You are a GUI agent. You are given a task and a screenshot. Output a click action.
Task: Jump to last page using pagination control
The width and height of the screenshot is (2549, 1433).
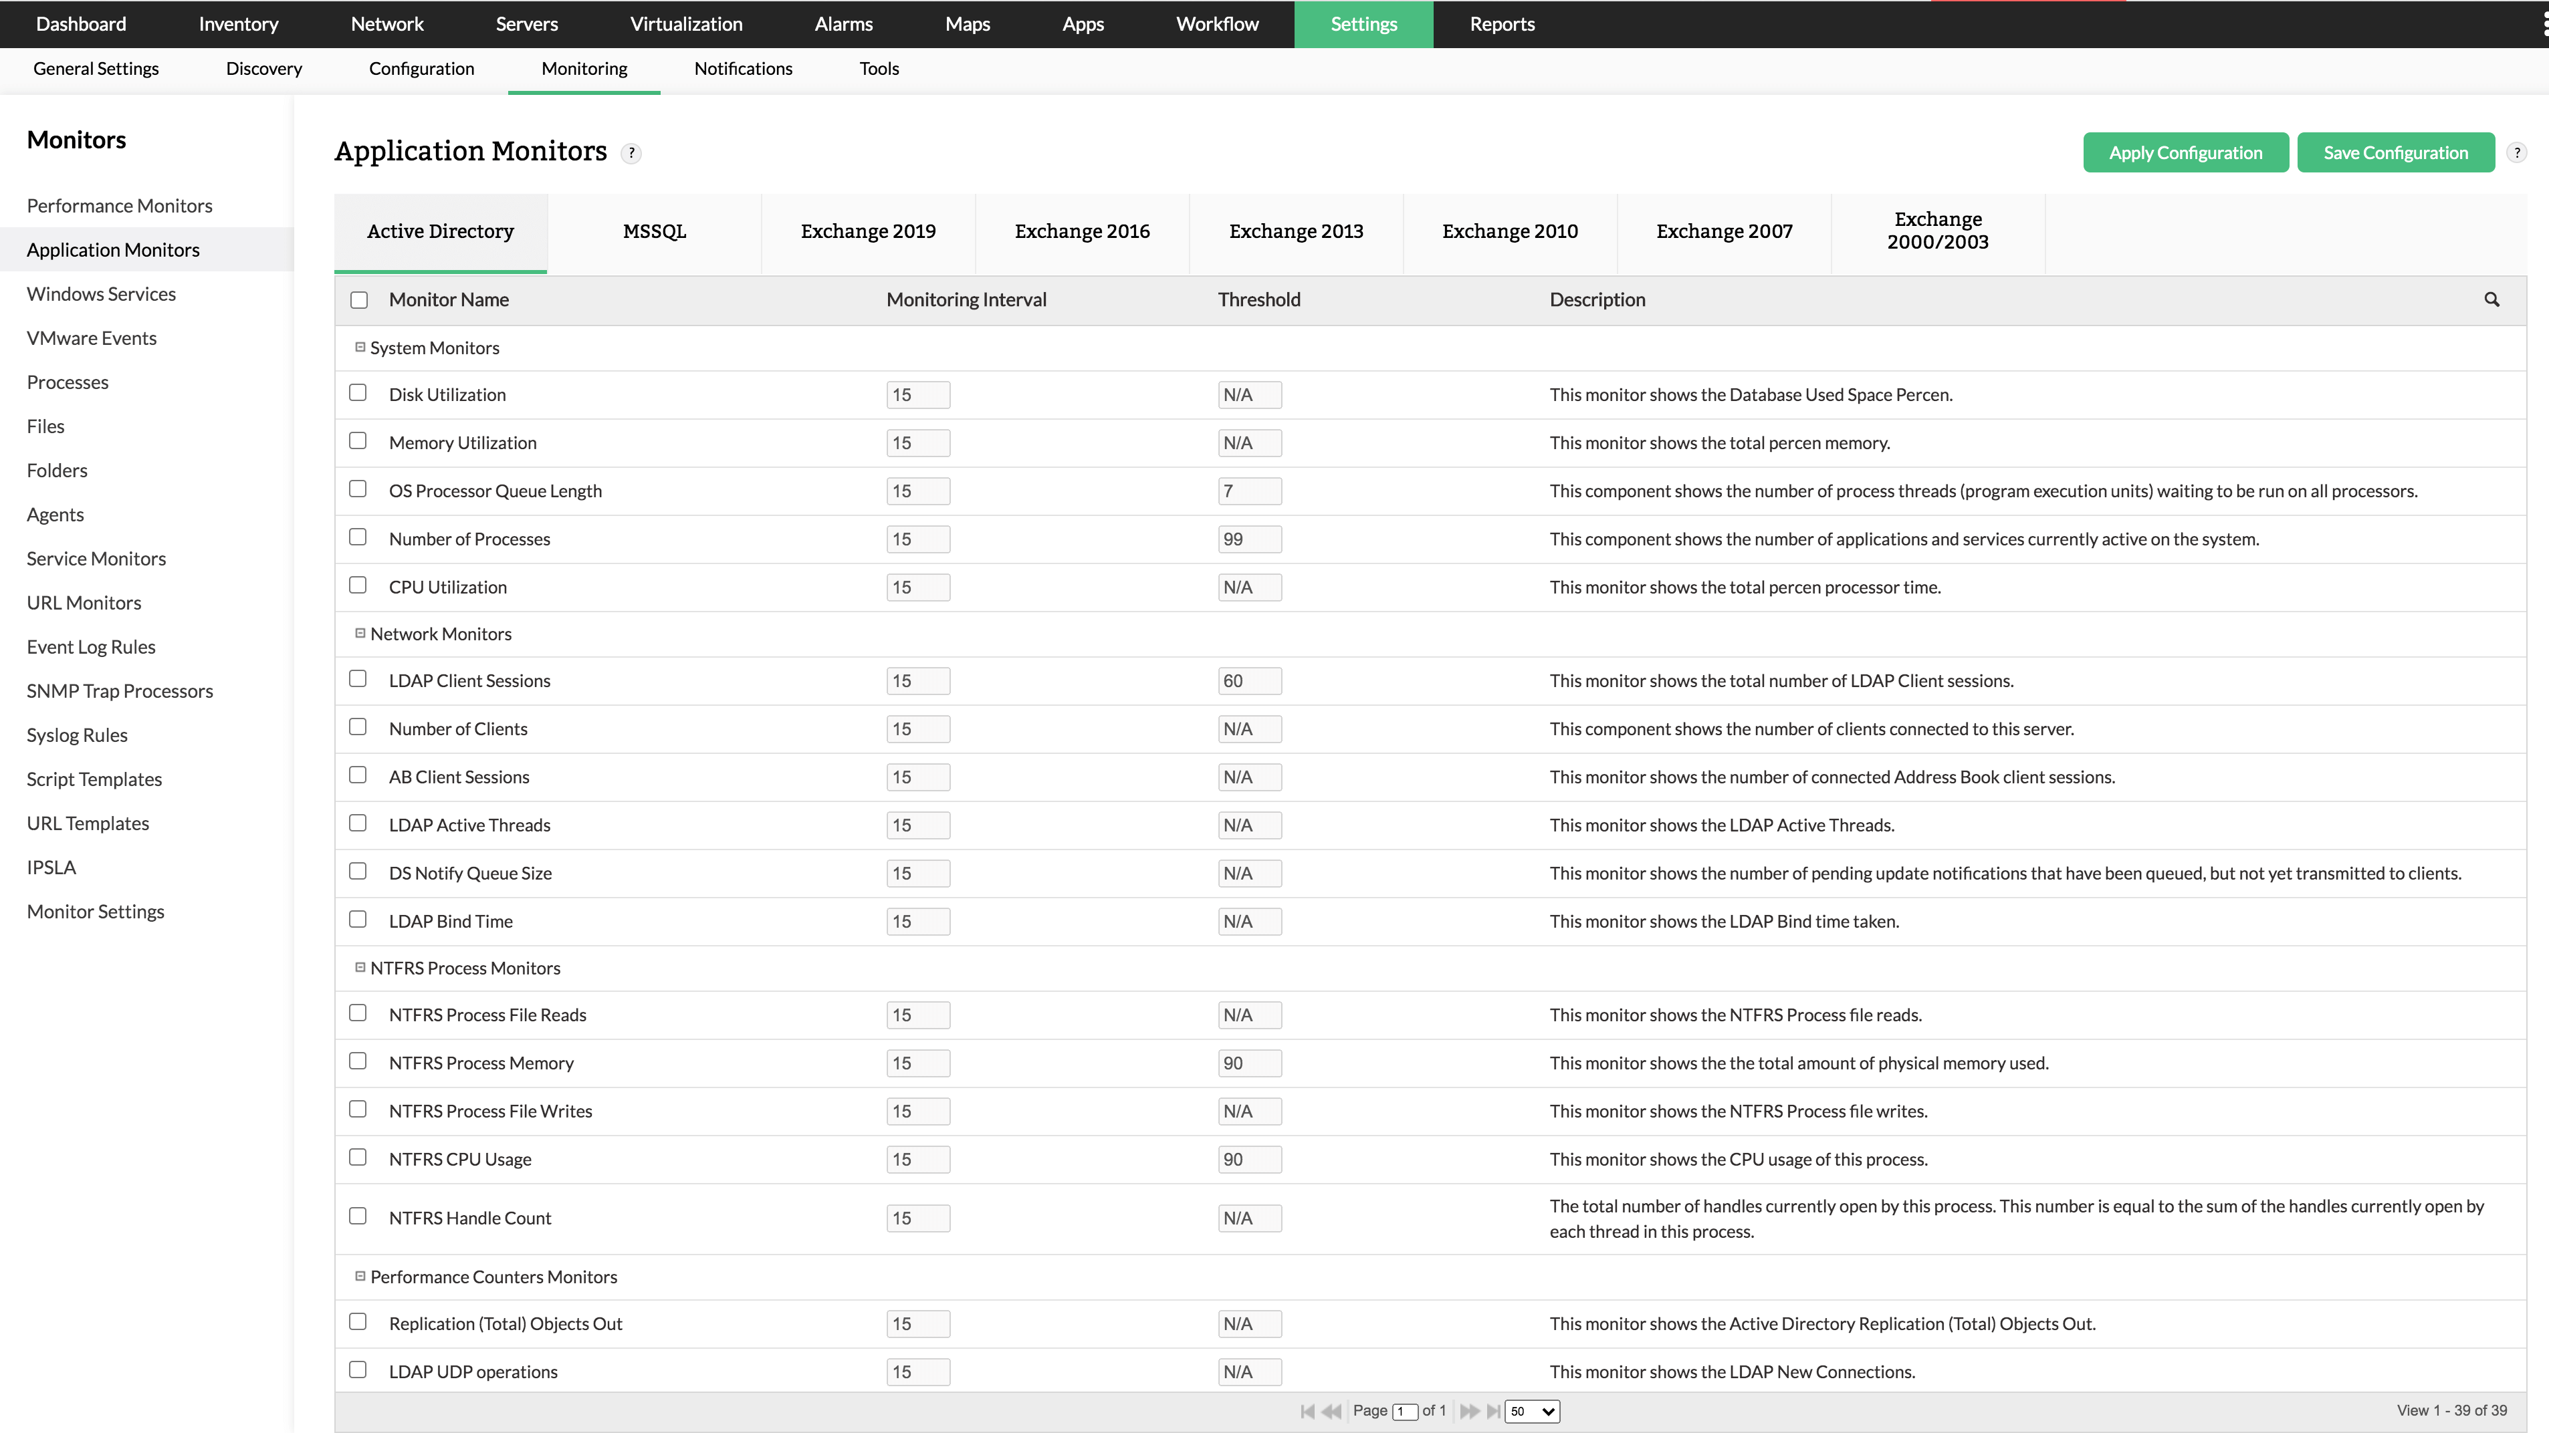[1494, 1411]
